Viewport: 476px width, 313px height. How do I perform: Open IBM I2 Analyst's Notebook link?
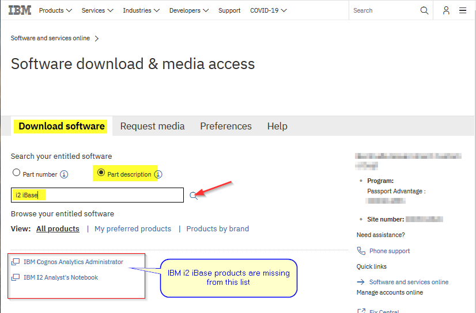(x=61, y=277)
